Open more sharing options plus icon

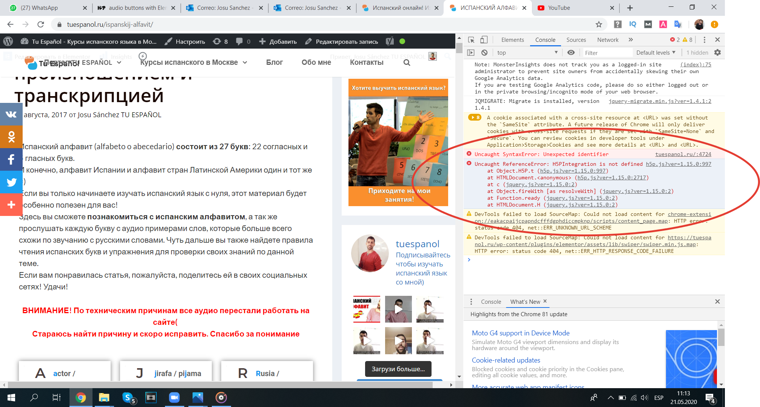(11, 205)
